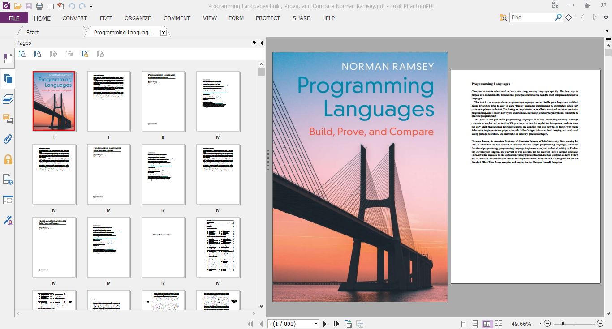Click the advanced search folder icon
612x329 pixels.
click(x=504, y=17)
